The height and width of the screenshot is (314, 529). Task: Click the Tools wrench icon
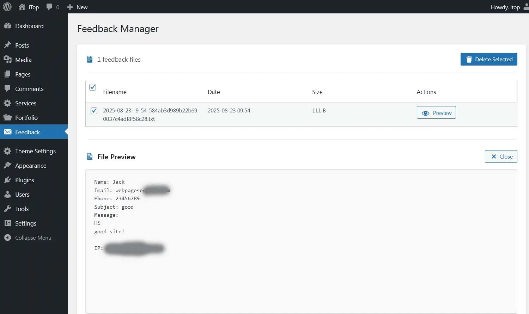(x=7, y=209)
